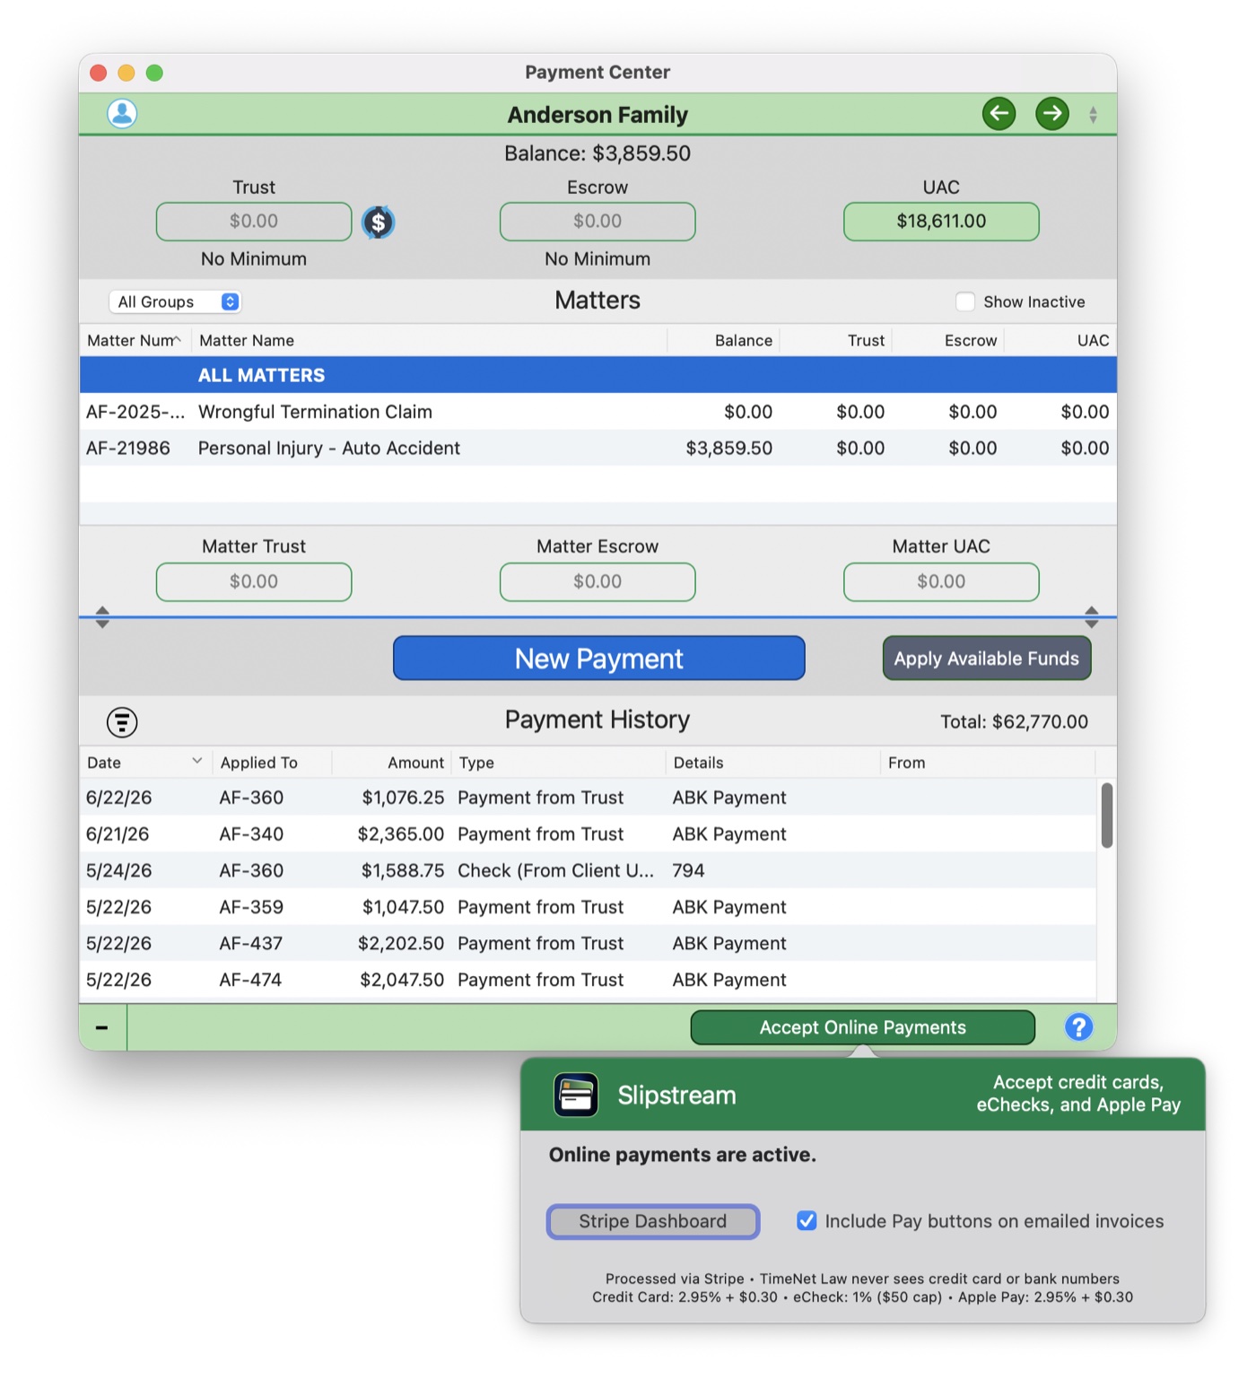Click the Anderson Family client name

[597, 115]
